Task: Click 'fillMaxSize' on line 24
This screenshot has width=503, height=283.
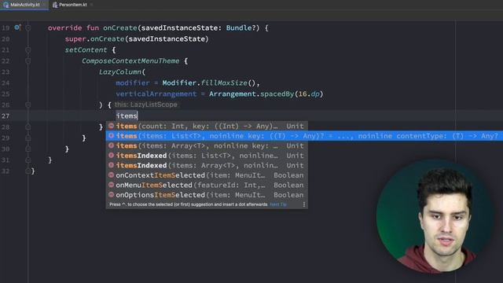Action: pos(224,83)
